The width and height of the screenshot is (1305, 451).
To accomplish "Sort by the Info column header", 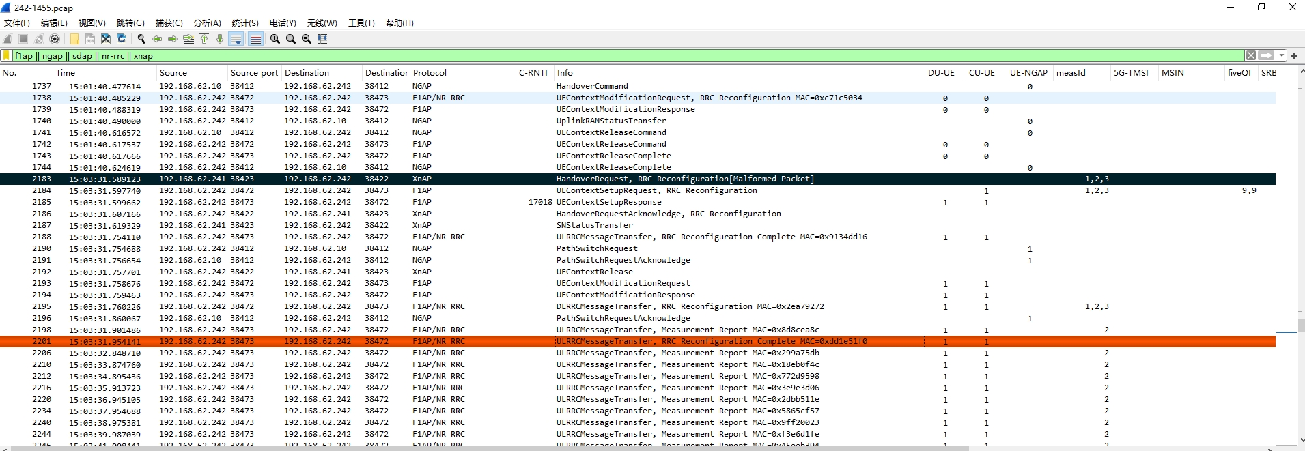I will pyautogui.click(x=740, y=72).
